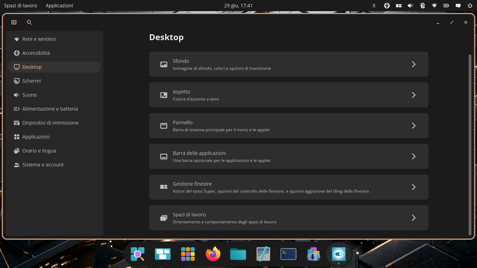Expand the Sfondo settings row chevron

(x=413, y=64)
